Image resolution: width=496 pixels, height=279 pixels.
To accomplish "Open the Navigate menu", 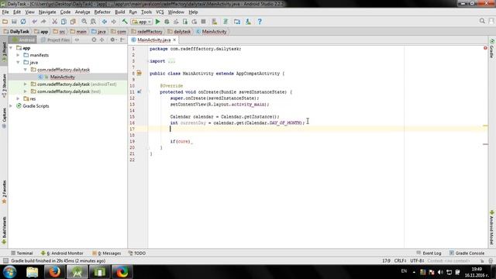I will [x=47, y=12].
